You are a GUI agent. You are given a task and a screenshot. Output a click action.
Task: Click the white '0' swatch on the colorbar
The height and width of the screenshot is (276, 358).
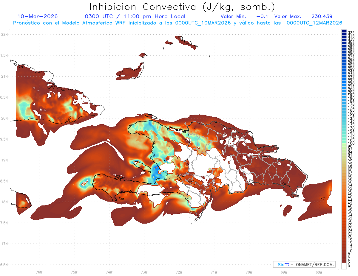(x=344, y=266)
